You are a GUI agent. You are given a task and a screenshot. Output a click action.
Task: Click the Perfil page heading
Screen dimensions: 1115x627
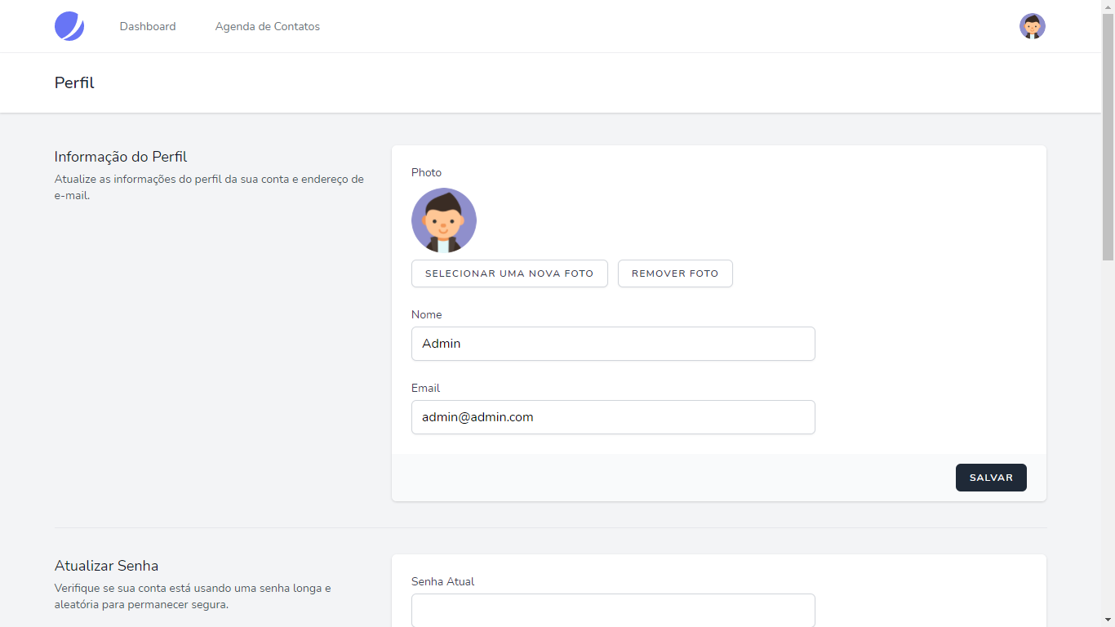click(x=74, y=82)
